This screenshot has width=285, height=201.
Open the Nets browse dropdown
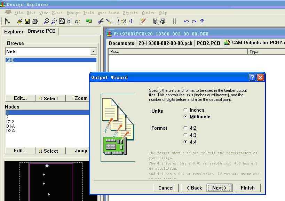click(93, 51)
